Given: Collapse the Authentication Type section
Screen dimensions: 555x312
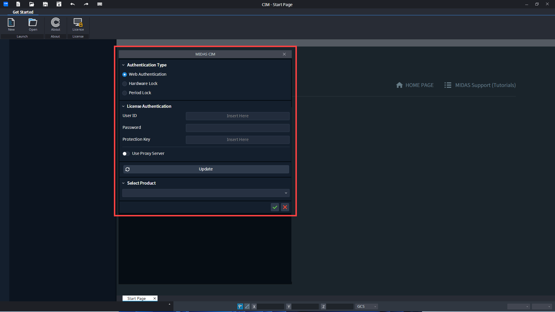Looking at the screenshot, I should click(123, 65).
